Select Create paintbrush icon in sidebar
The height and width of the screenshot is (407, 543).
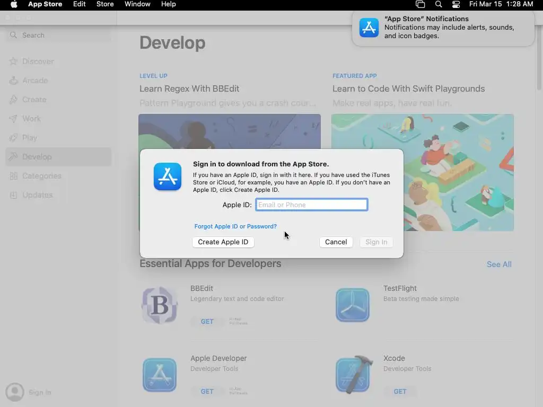point(13,100)
